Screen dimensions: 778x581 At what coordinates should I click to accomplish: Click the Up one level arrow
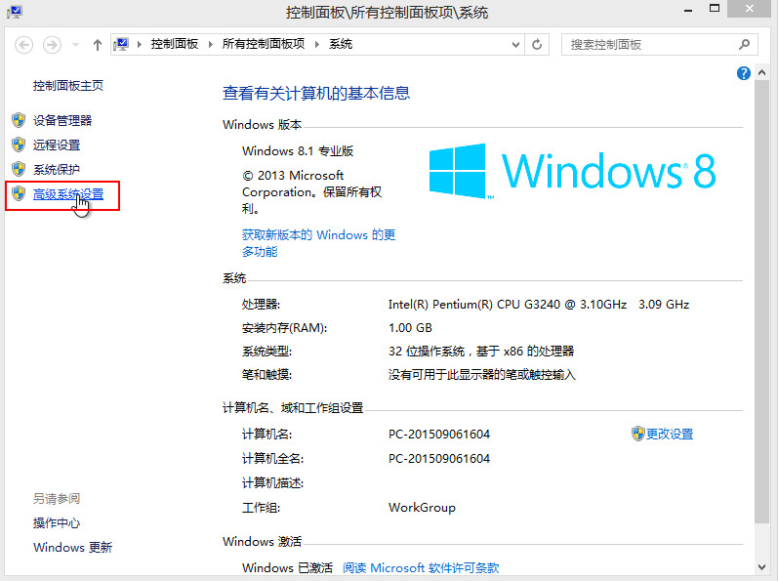click(x=97, y=45)
